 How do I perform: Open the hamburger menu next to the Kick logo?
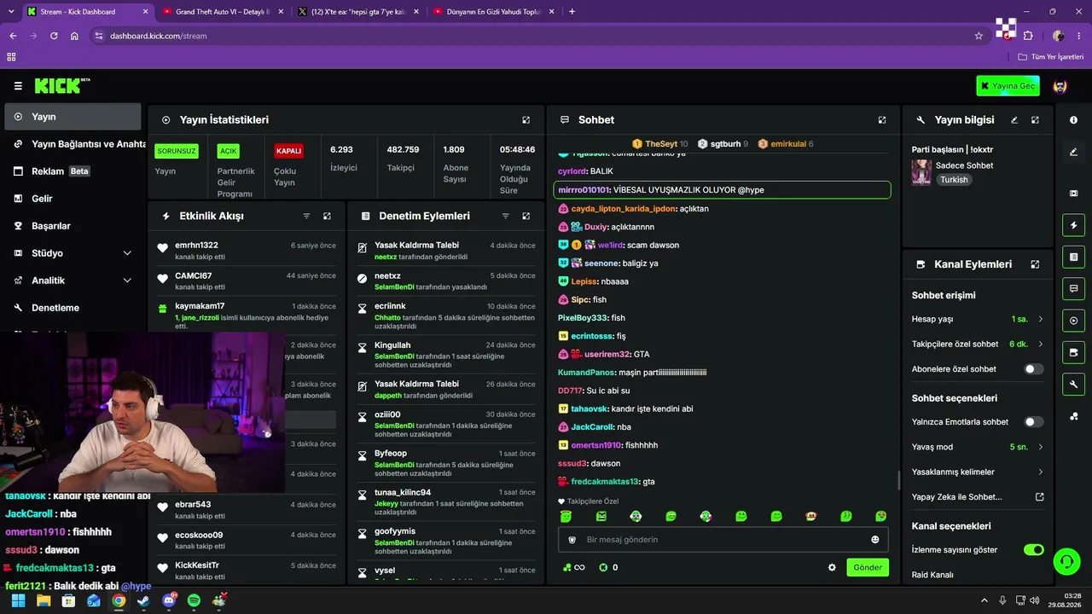pyautogui.click(x=18, y=86)
